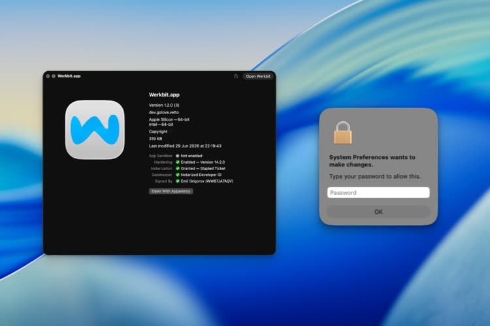
Task: Click the Werkbit.app title in the title bar
Action: [69, 76]
